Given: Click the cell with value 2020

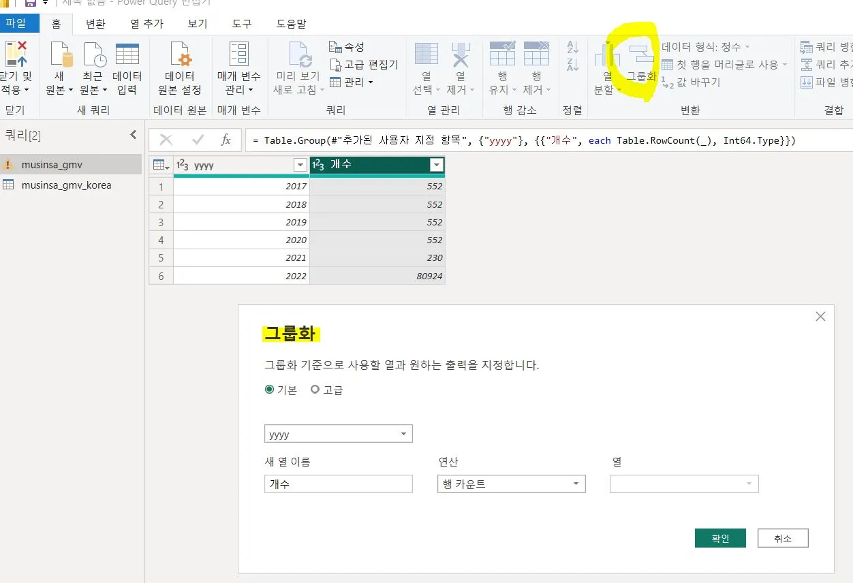Looking at the screenshot, I should point(241,240).
